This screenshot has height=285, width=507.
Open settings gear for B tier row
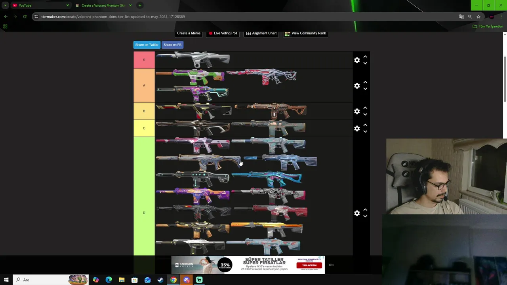[357, 111]
